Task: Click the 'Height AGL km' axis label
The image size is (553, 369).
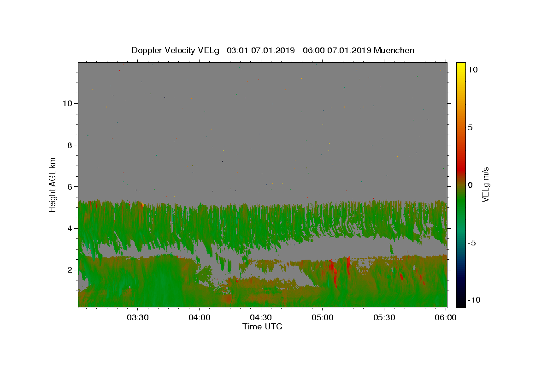Action: [x=53, y=184]
